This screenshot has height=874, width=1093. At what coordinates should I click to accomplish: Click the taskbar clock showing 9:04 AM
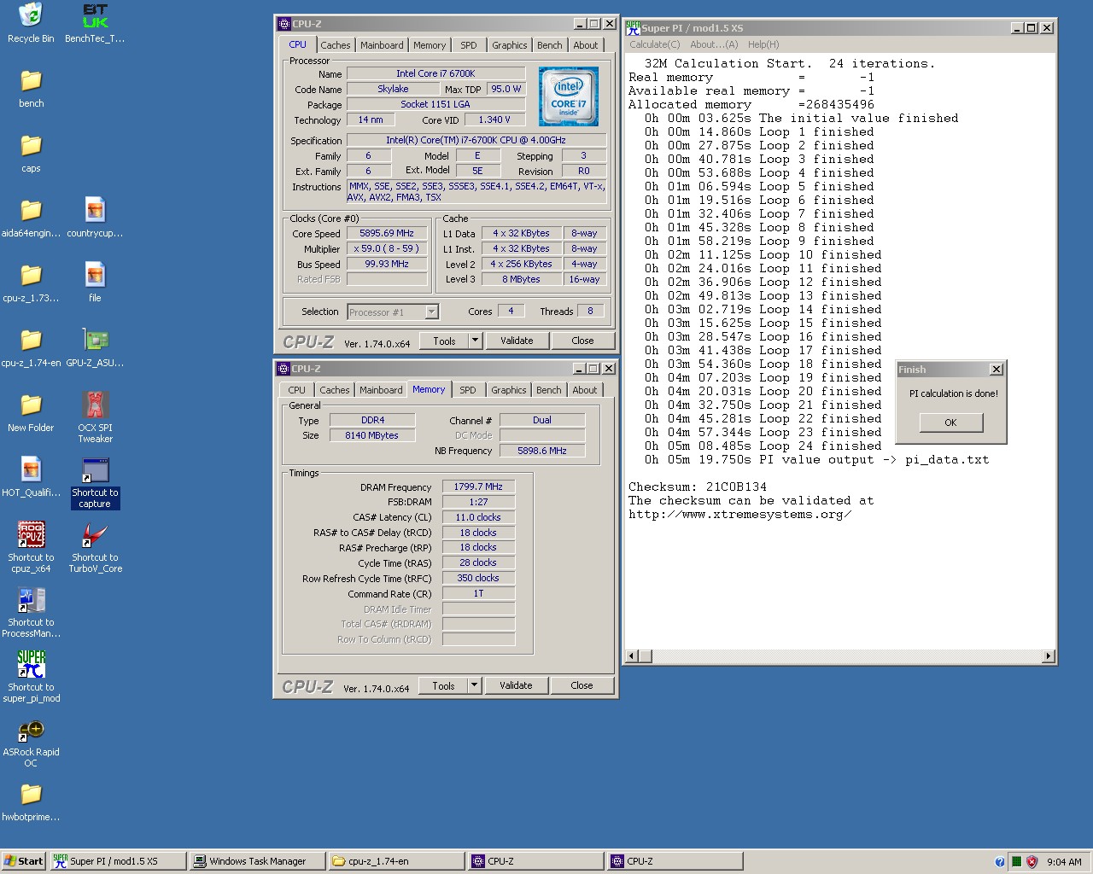tap(1064, 862)
